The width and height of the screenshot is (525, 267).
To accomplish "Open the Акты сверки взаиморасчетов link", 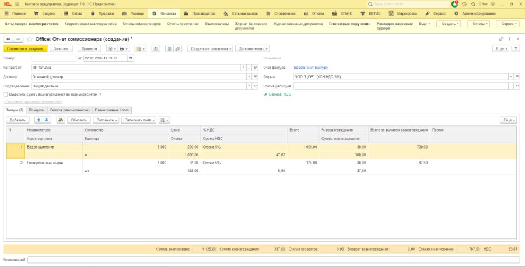I will tap(32, 24).
